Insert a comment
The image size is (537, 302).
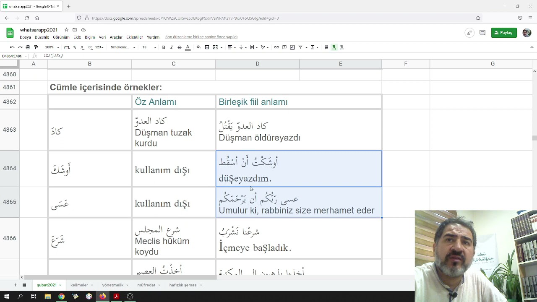click(x=284, y=47)
